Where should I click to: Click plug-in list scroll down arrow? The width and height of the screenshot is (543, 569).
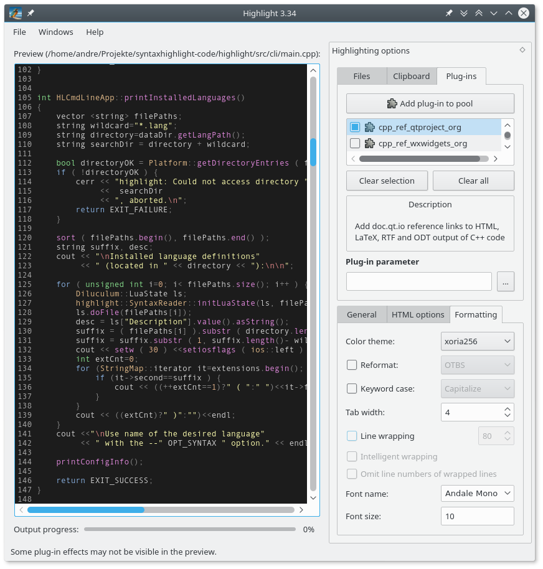tap(508, 146)
